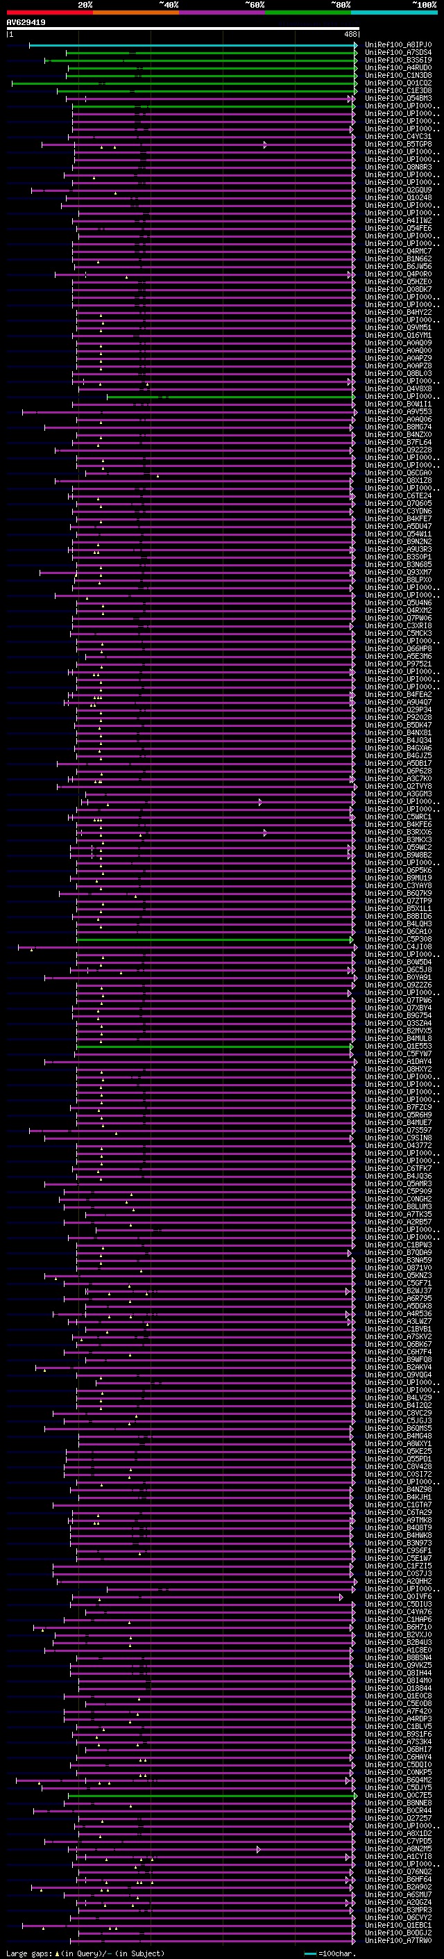Image resolution: width=444 pixels, height=1959 pixels.
Task: Click the =100char. scale legend
Action: (x=330, y=1953)
